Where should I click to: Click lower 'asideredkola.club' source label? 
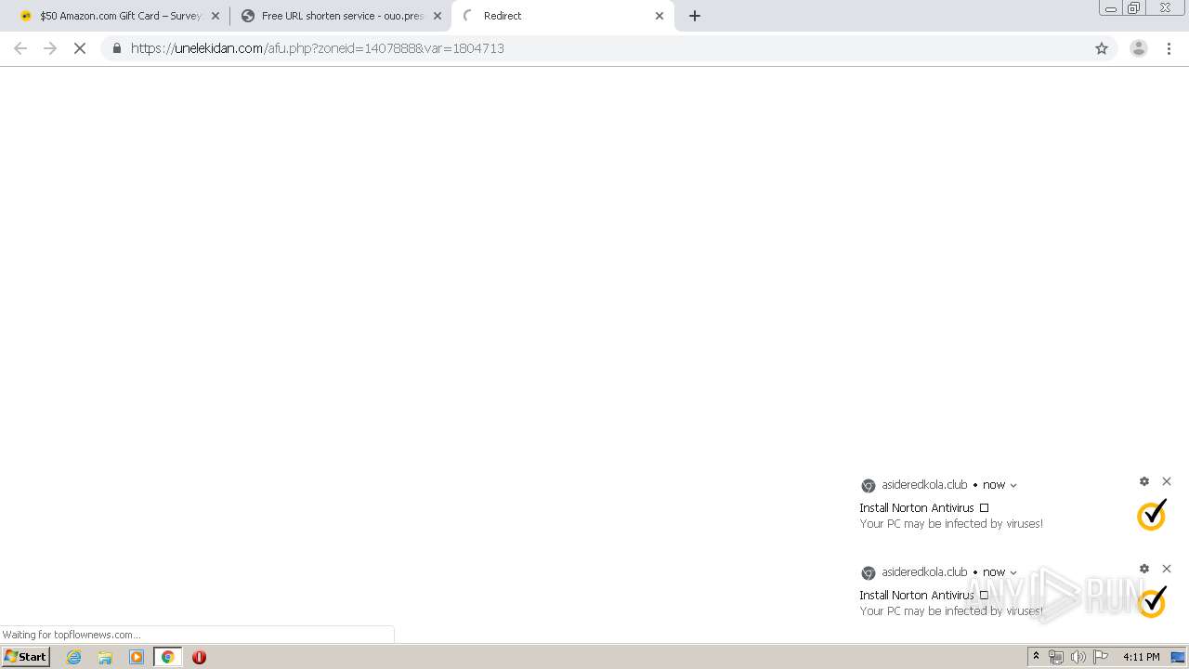point(924,572)
